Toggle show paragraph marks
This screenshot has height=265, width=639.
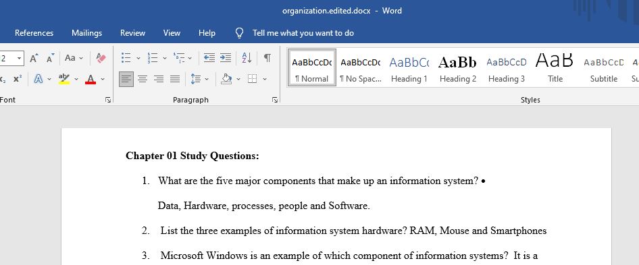click(267, 58)
